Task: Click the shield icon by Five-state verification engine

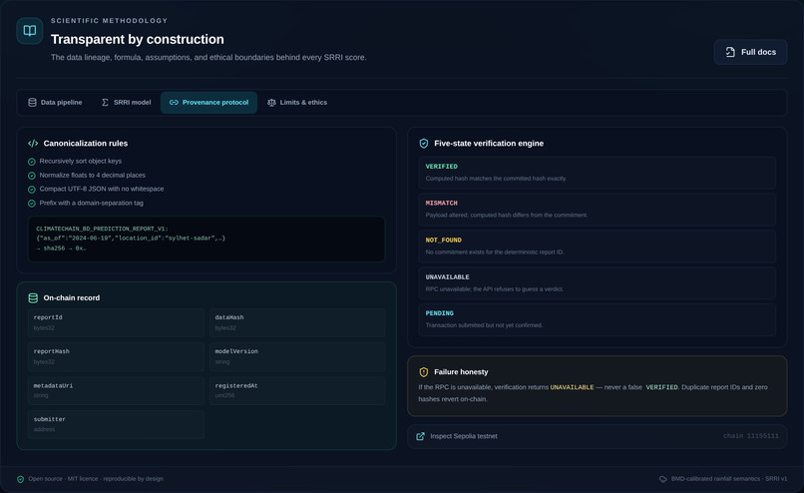Action: [424, 143]
